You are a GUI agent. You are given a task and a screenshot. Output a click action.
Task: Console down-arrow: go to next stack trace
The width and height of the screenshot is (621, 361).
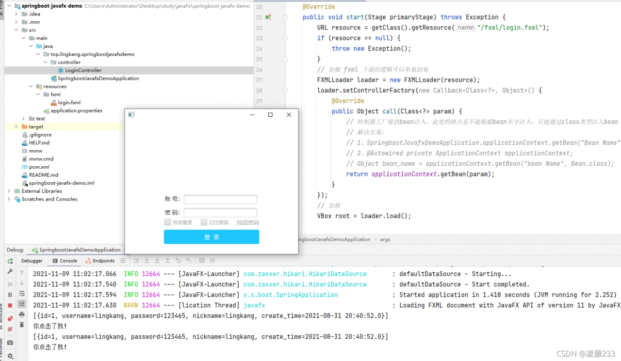(22, 283)
